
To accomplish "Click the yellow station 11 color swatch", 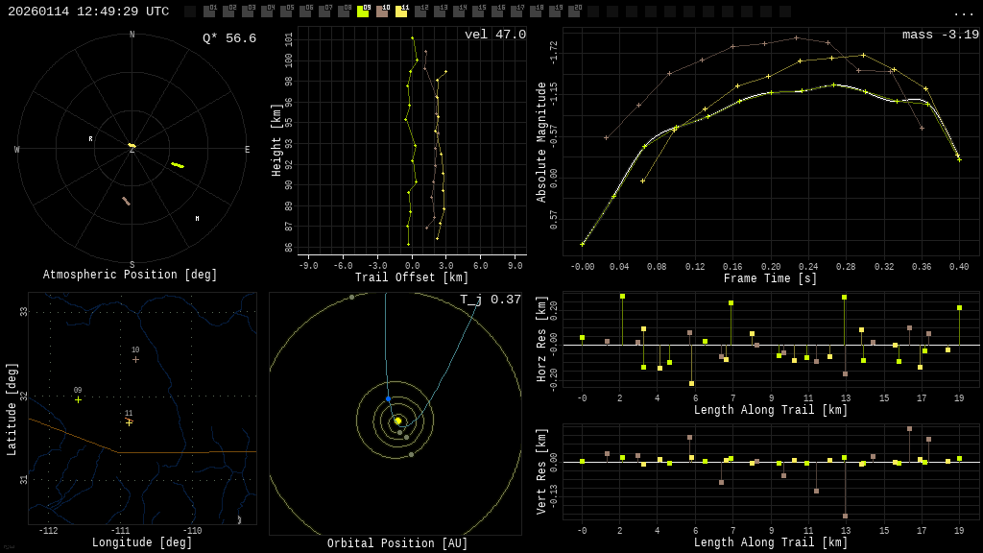I will point(401,12).
